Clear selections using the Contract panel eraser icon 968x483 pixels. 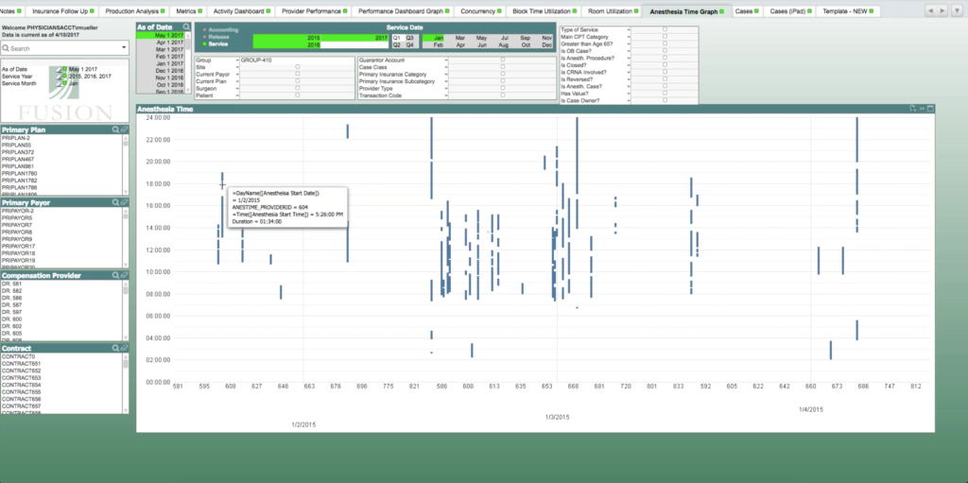tap(123, 348)
